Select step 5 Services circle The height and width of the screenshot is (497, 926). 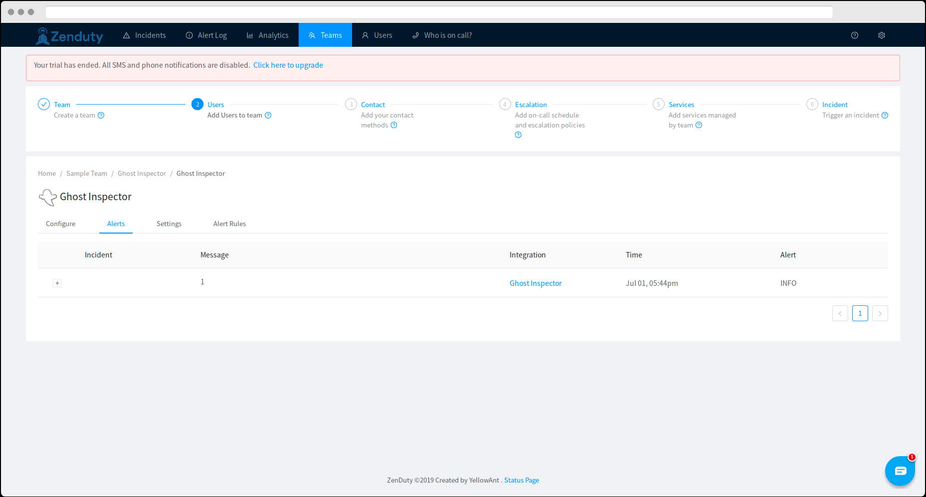tap(659, 104)
